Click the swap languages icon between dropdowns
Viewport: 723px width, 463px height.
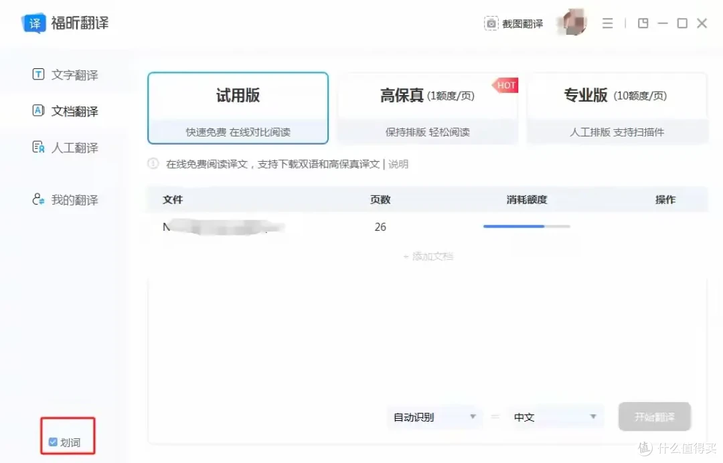[495, 416]
